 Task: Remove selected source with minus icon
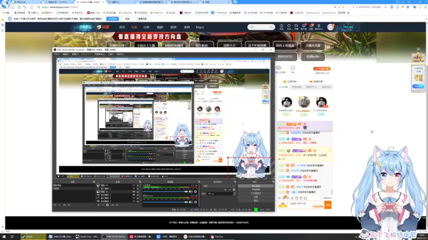tap(103, 205)
